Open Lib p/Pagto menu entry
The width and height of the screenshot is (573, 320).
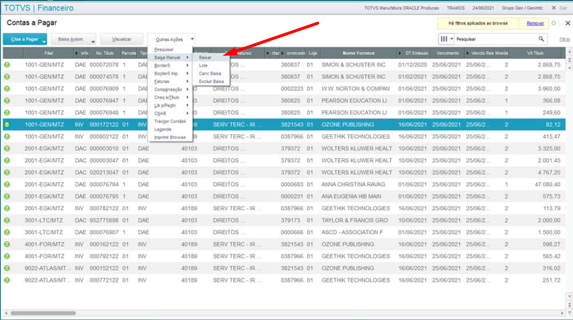170,106
